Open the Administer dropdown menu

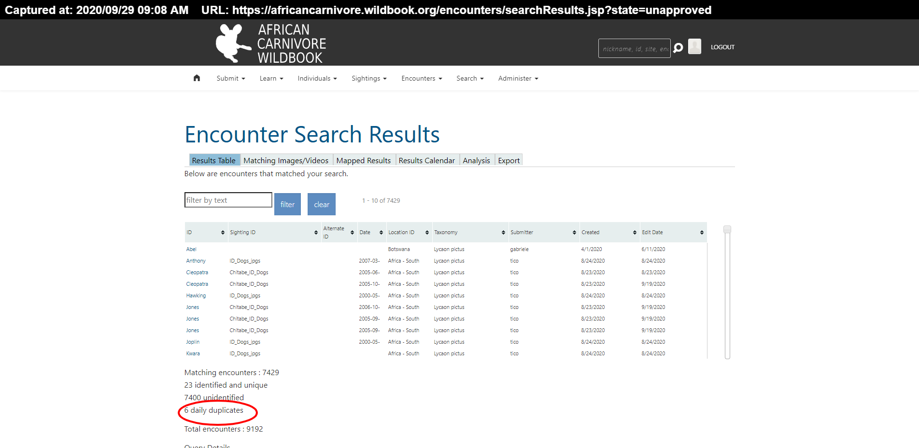coord(517,78)
